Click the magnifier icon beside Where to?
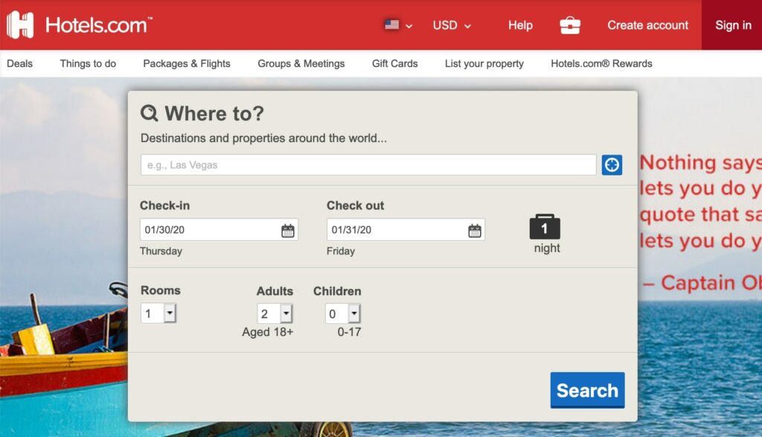The height and width of the screenshot is (437, 762). 149,113
